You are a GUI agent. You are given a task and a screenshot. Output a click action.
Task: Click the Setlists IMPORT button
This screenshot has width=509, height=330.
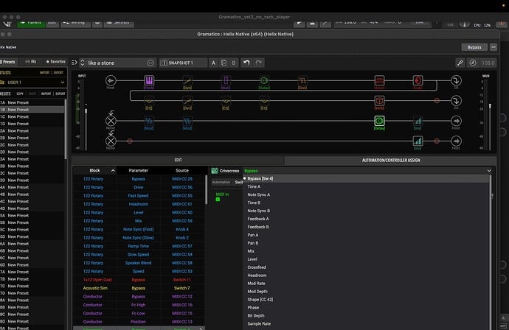click(x=44, y=73)
